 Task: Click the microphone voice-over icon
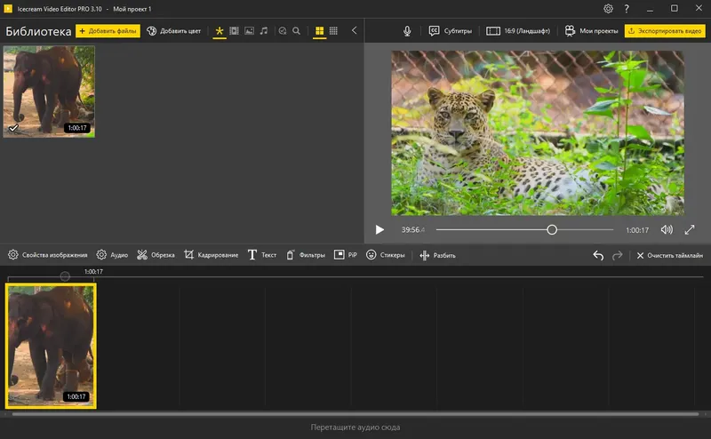(407, 30)
